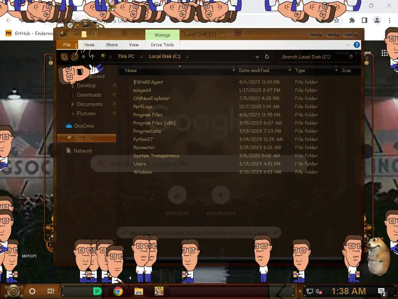Open Task View on the taskbar

pos(51,291)
